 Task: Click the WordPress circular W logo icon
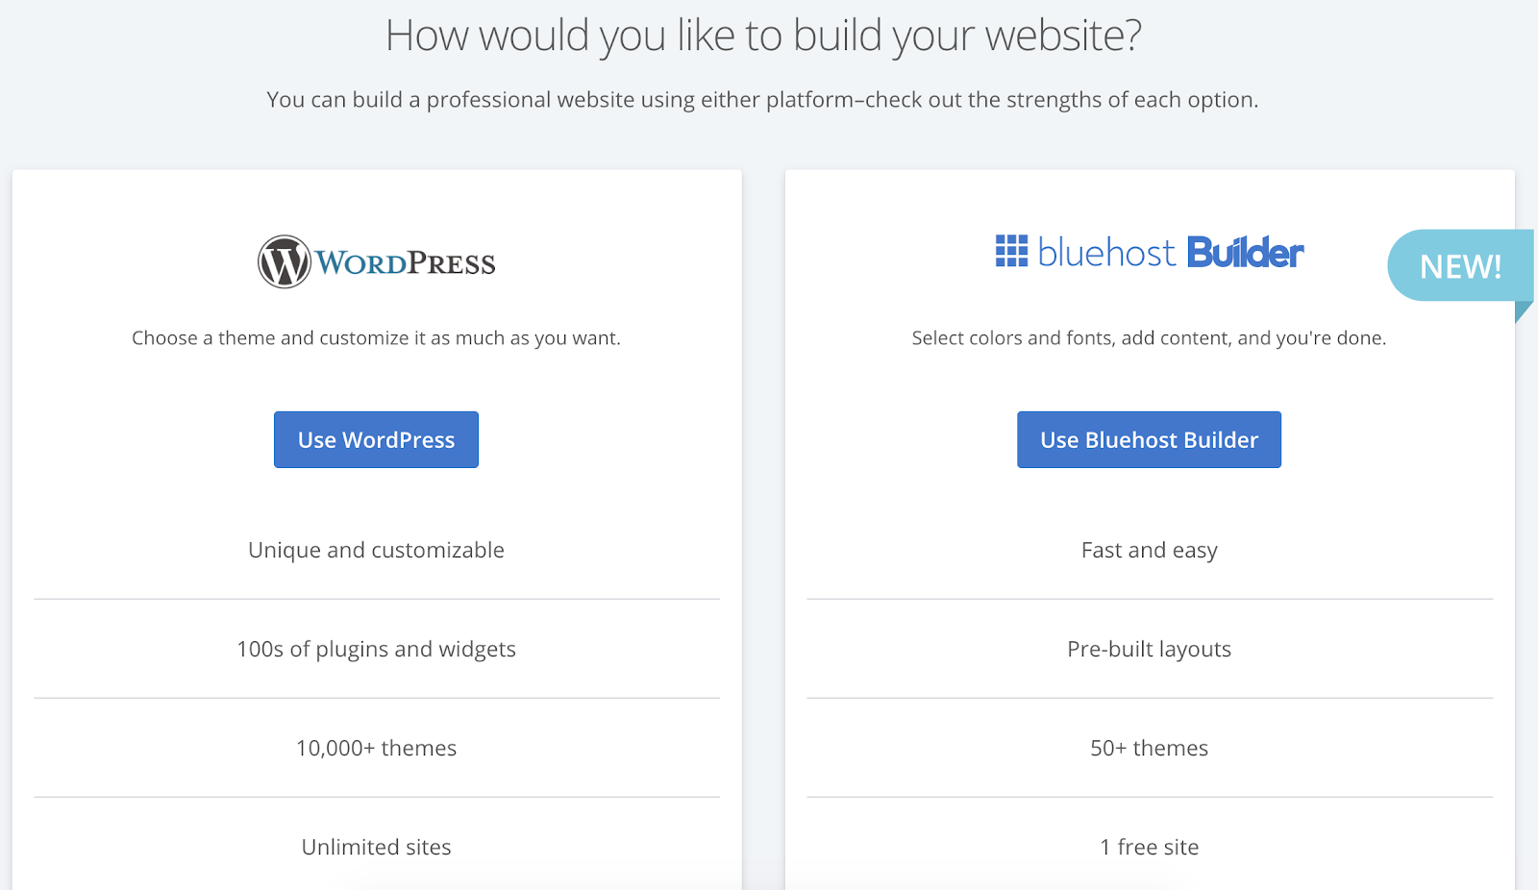pyautogui.click(x=284, y=261)
